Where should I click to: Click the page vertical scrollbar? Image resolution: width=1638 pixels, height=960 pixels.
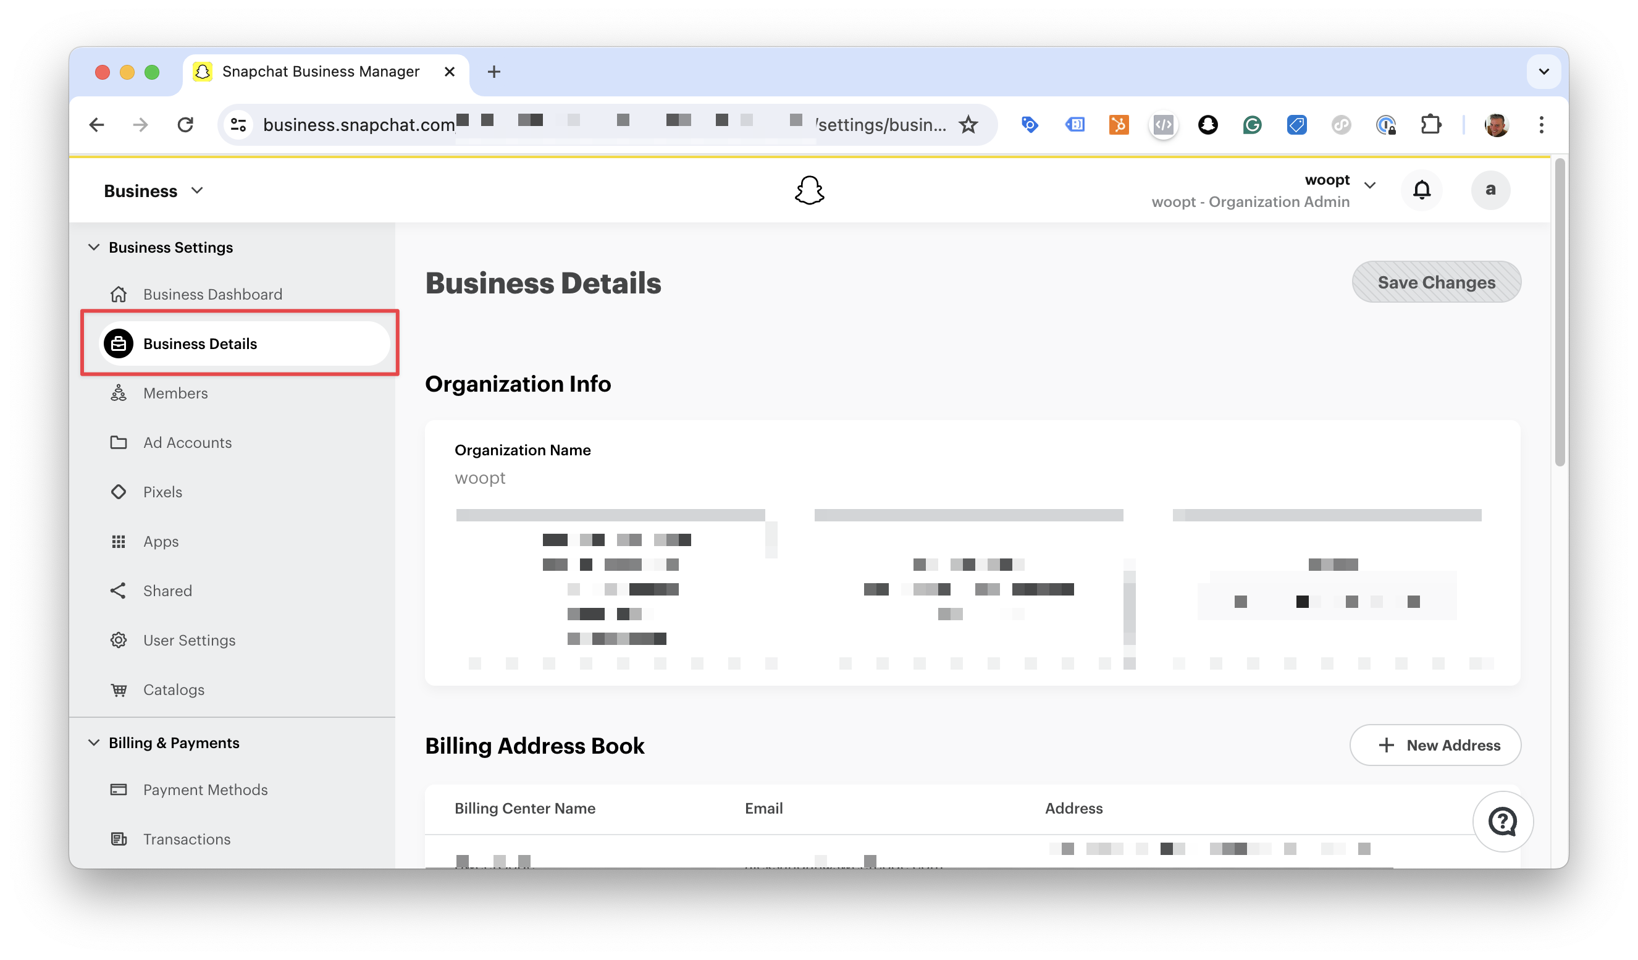pos(1560,312)
